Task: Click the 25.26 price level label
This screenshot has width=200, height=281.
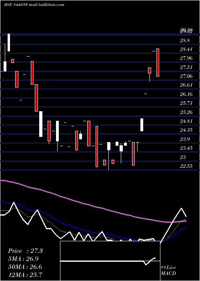Action: pyautogui.click(x=186, y=112)
